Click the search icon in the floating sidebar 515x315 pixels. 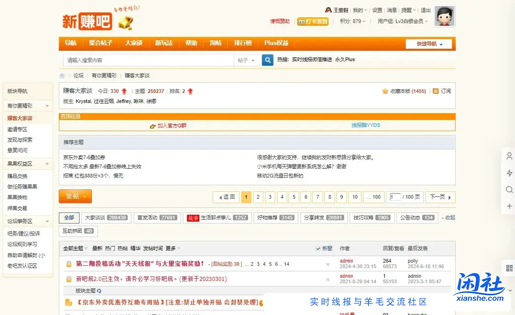[x=509, y=189]
